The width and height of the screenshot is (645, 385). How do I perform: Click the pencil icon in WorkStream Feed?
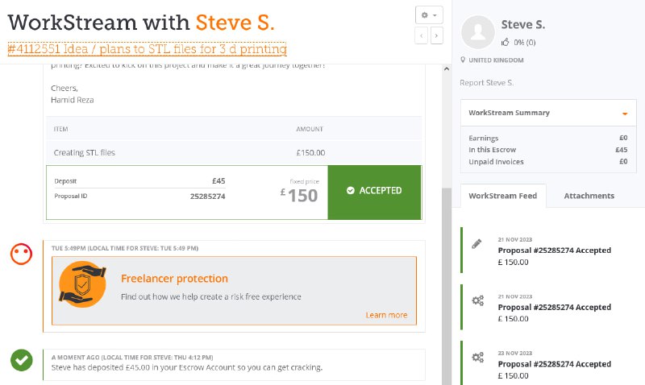476,244
